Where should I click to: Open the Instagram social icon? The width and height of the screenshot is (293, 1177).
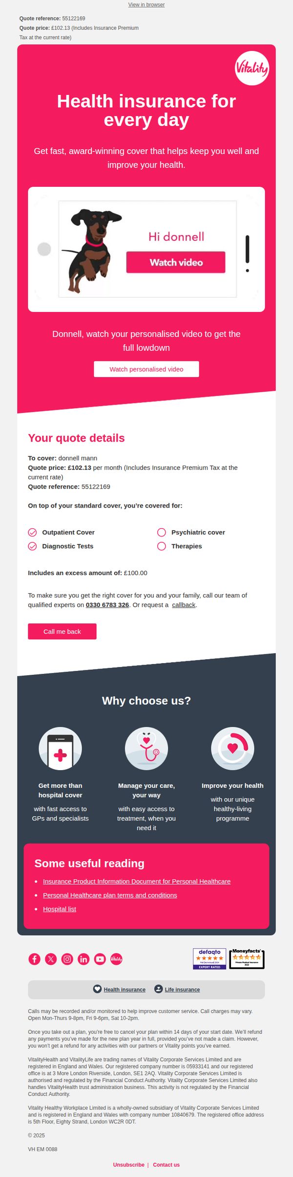pyautogui.click(x=67, y=959)
